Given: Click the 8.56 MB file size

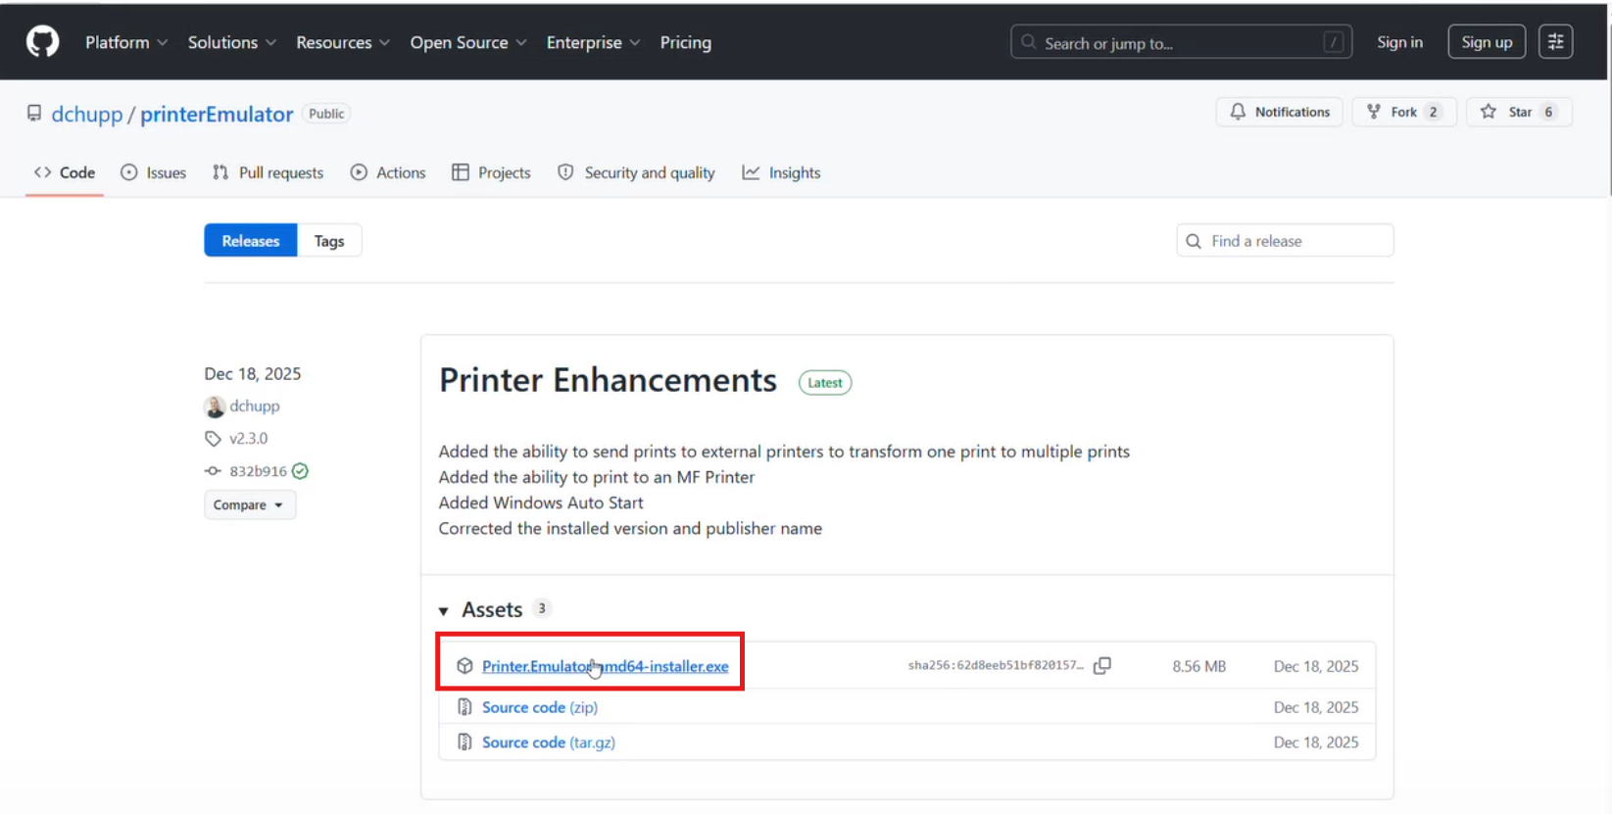Looking at the screenshot, I should pos(1199,666).
